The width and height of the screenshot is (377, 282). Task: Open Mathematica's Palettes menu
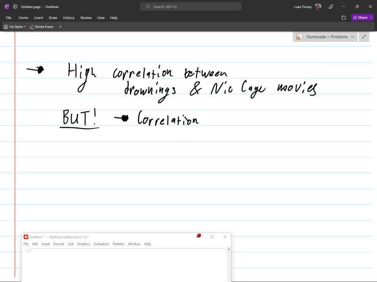pos(119,244)
